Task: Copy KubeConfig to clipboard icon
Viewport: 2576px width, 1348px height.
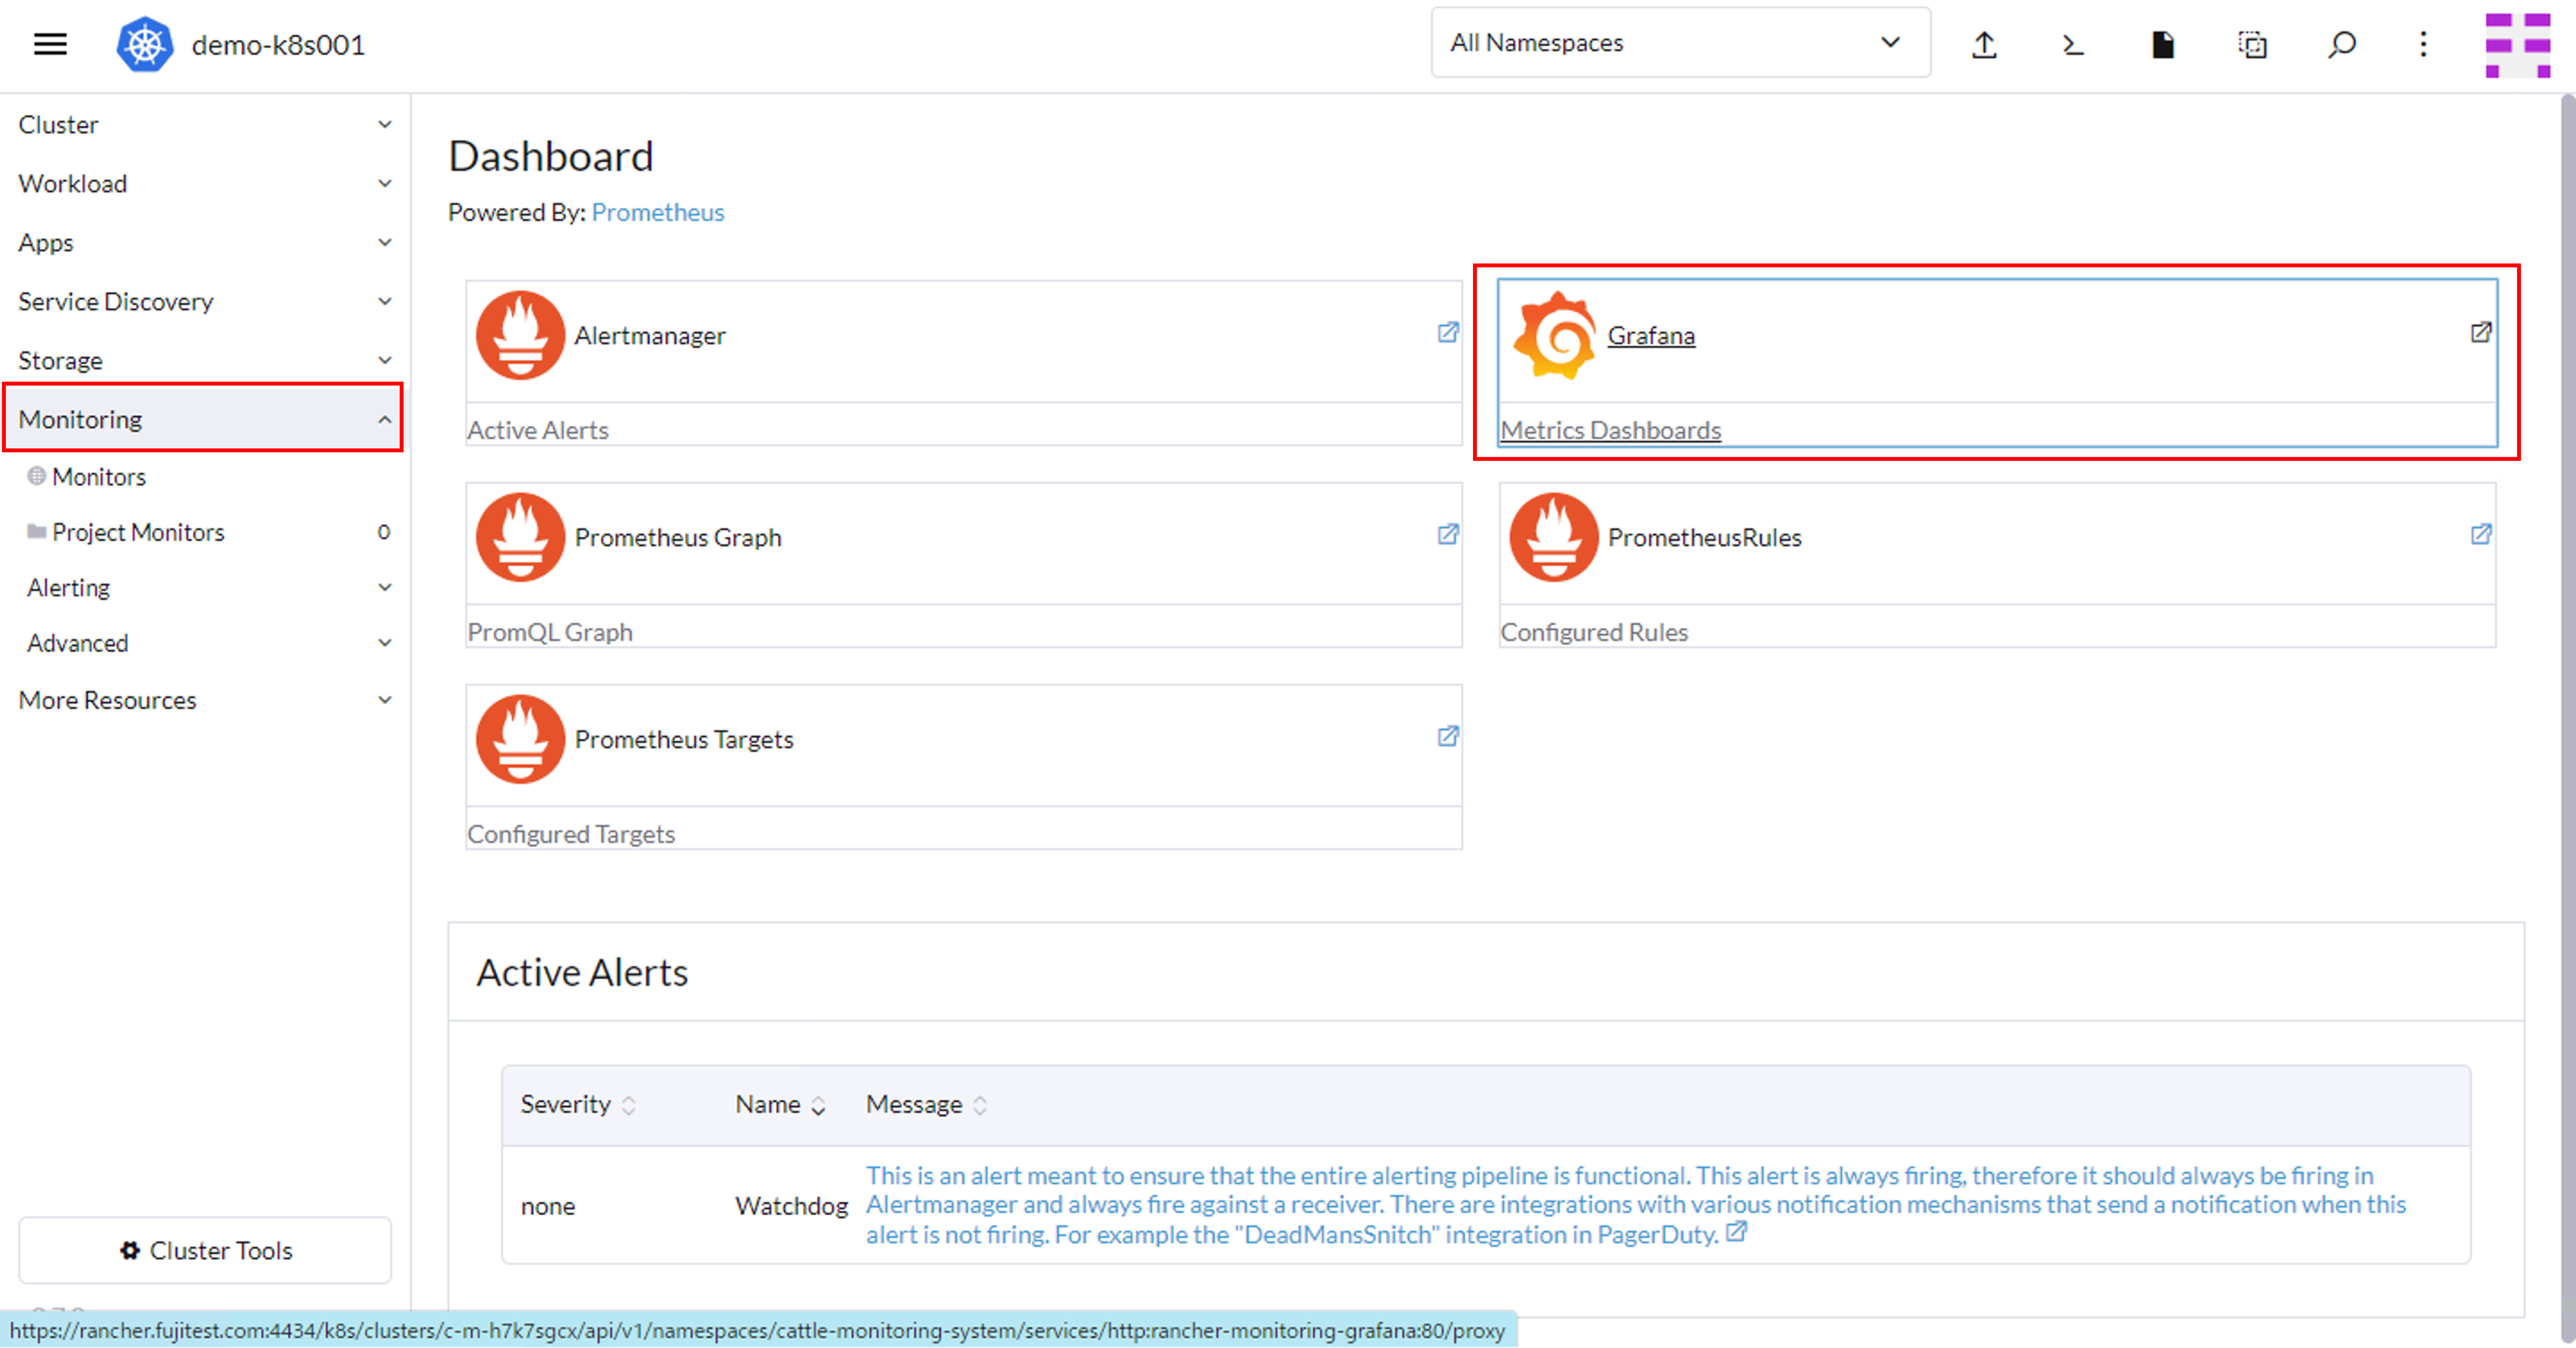Action: (2253, 44)
